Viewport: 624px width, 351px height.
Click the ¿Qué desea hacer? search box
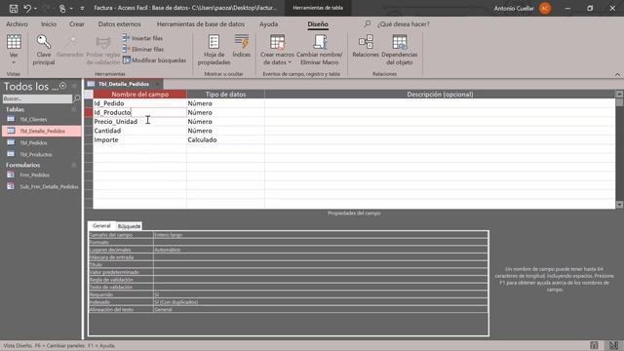403,24
